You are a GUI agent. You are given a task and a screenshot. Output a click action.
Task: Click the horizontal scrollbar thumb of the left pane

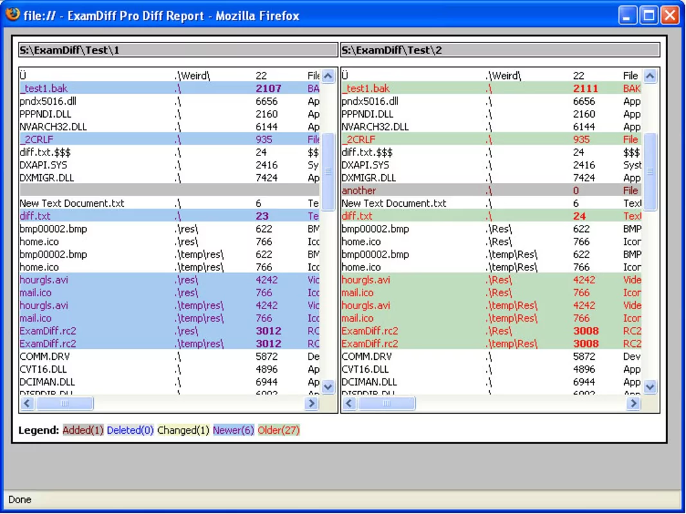64,403
